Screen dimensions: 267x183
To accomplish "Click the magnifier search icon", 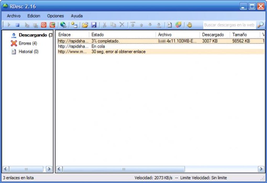I will 260,25.
